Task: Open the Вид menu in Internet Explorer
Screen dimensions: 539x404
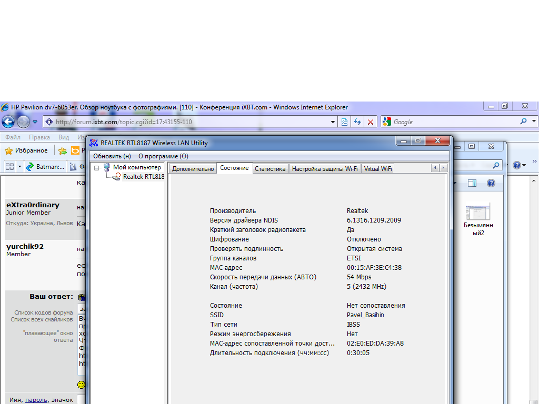Action: (64, 137)
